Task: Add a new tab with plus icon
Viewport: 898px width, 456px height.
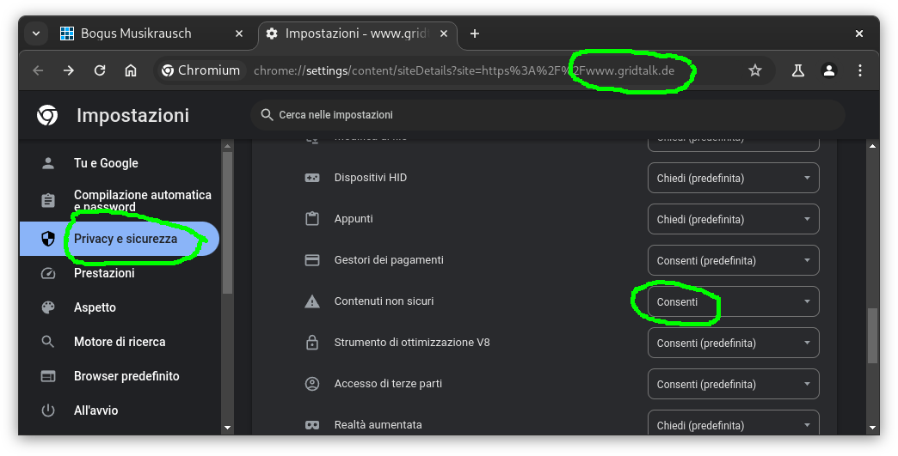Action: [x=475, y=33]
